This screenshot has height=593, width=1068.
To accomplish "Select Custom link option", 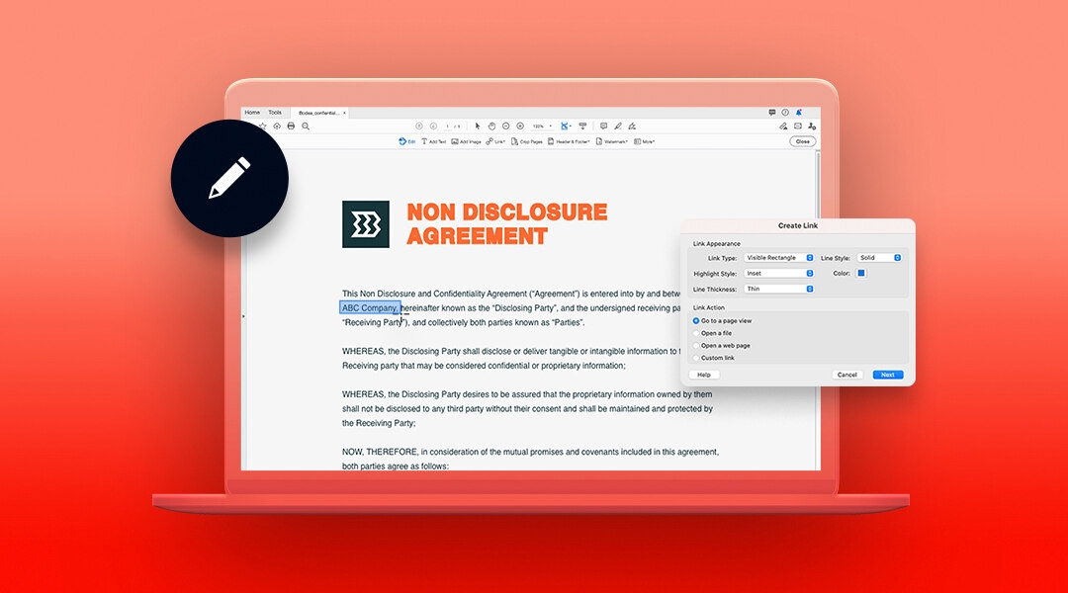I will (x=714, y=358).
